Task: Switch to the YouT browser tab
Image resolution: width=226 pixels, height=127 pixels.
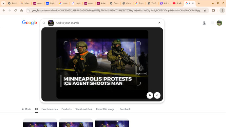Action: [152, 3]
